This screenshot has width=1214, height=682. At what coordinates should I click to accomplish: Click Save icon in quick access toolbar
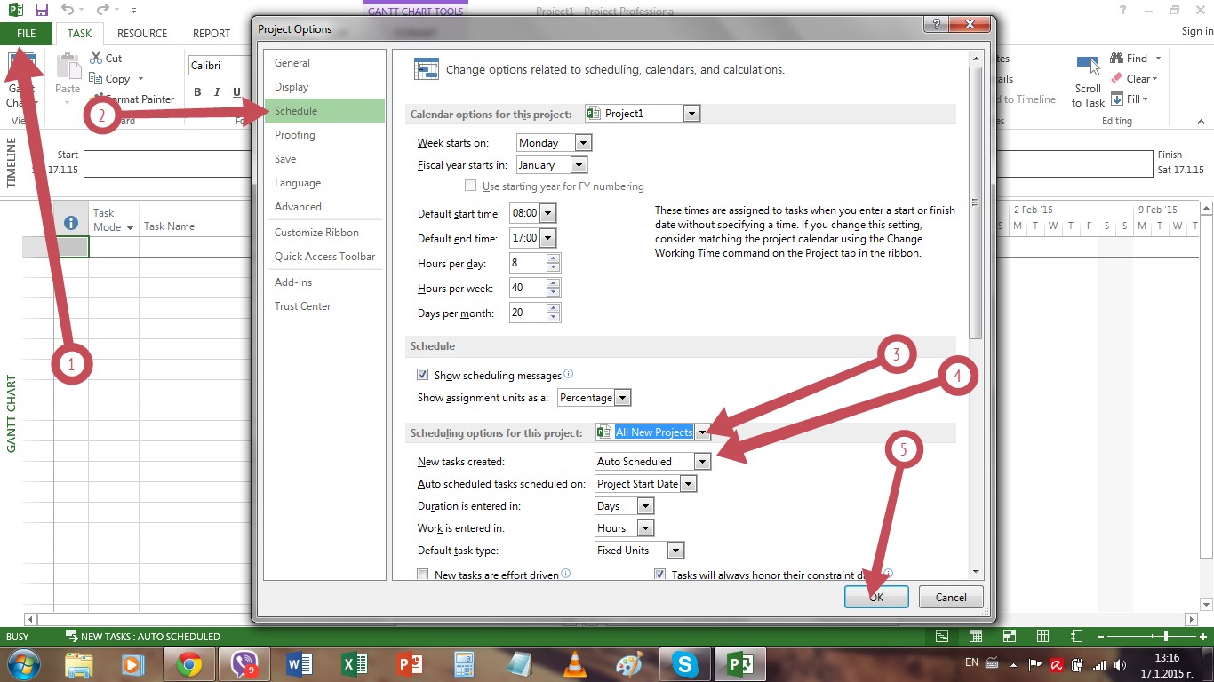[41, 10]
